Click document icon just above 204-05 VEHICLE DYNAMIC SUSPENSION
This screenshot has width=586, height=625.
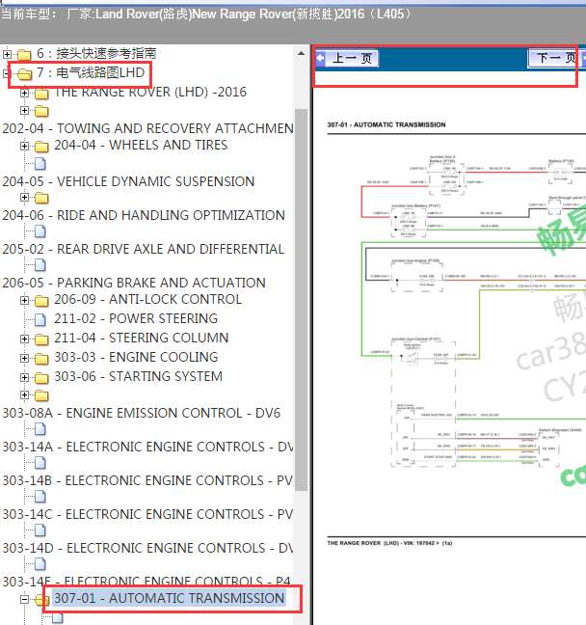coord(40,163)
